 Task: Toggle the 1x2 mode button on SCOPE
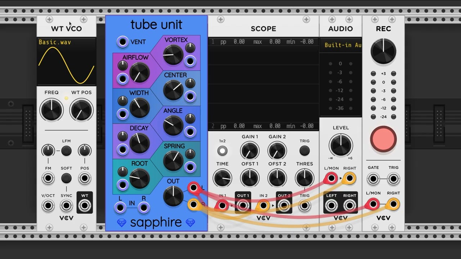click(222, 151)
